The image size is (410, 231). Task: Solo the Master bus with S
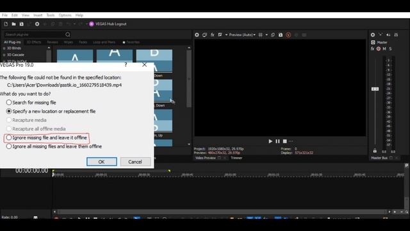(390, 49)
